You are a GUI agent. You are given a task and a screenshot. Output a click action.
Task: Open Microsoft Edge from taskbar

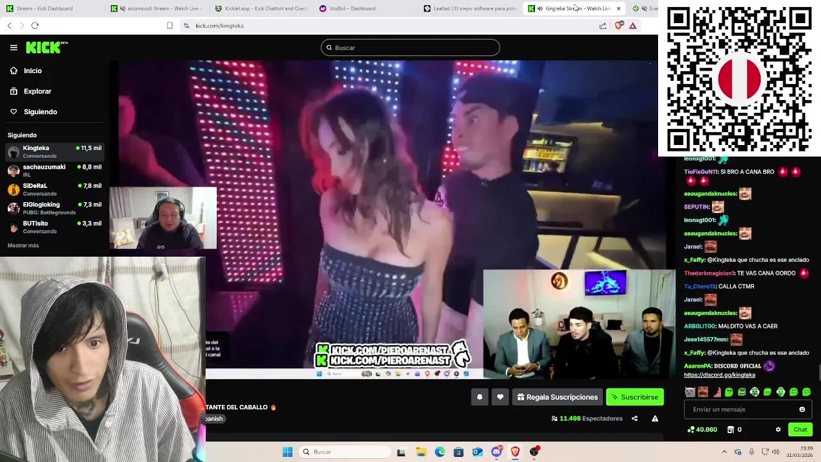point(440,452)
